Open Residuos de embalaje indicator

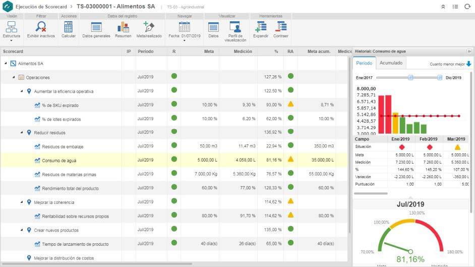click(x=63, y=146)
